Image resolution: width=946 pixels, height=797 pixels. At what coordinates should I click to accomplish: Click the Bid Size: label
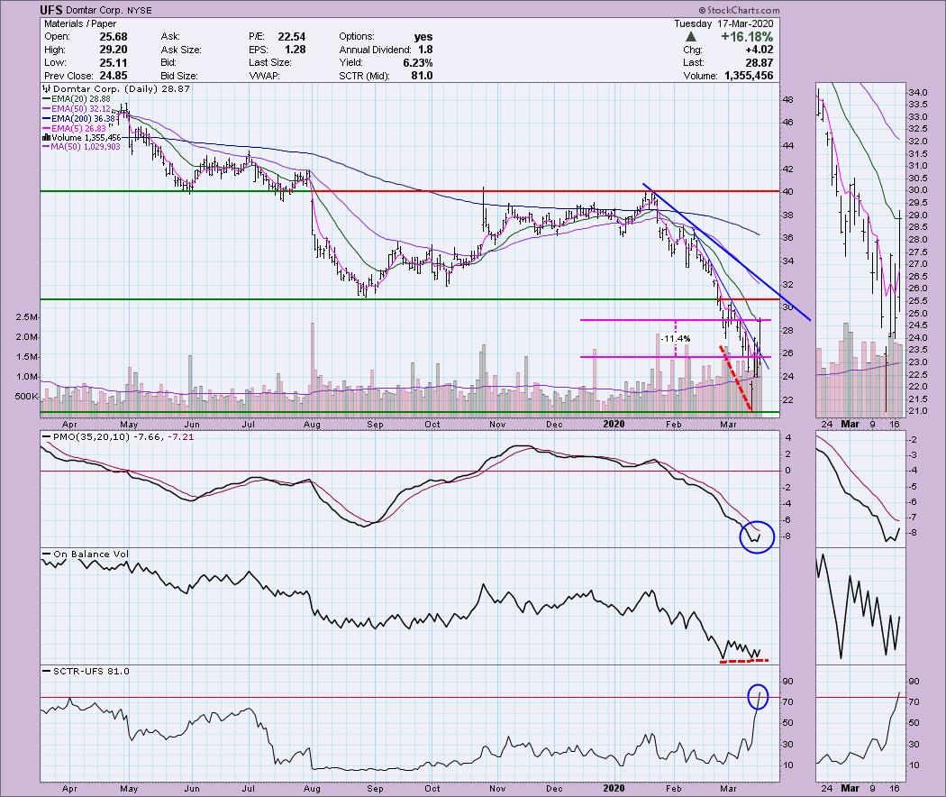pos(179,76)
